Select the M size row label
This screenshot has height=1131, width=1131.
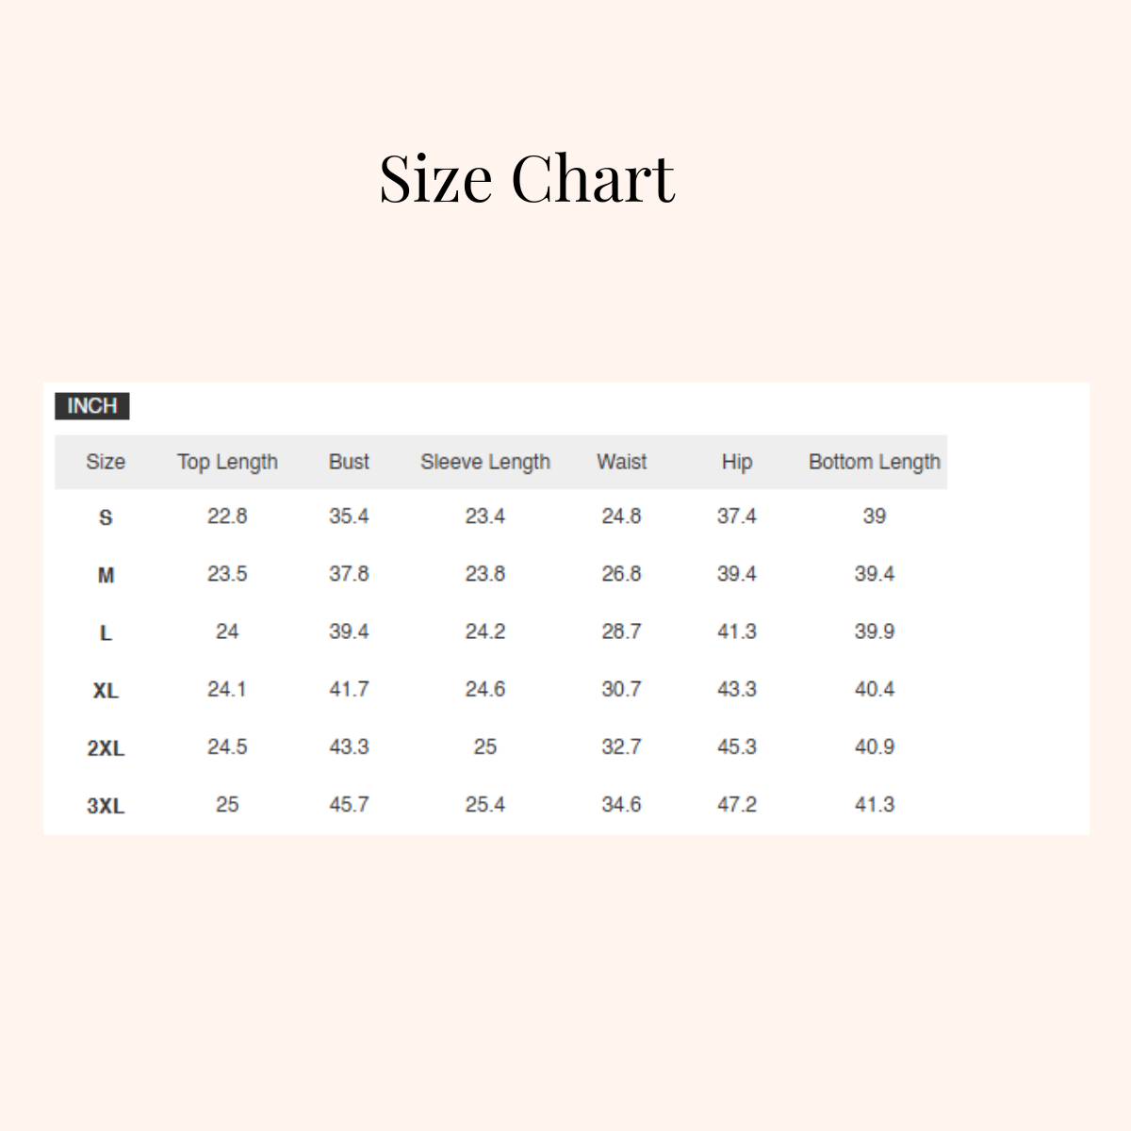coord(106,575)
